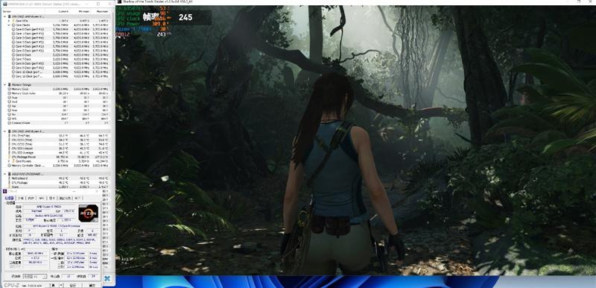Expand the Core Powers tree entry
Viewport: 596px width, 288px height.
click(x=9, y=161)
